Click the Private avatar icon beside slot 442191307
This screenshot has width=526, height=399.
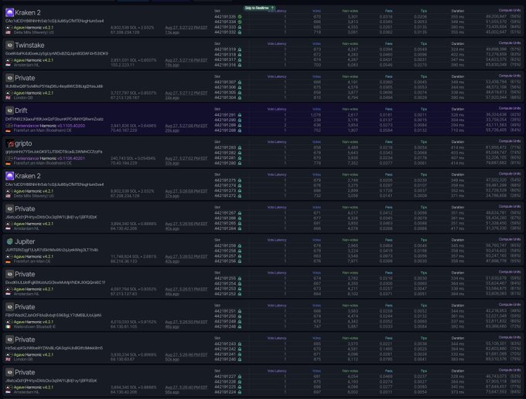pyautogui.click(x=10, y=78)
